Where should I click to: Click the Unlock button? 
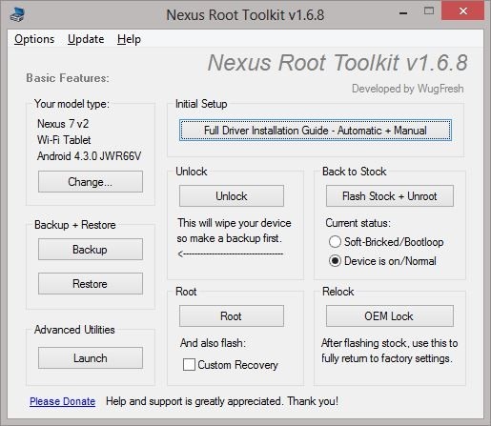232,196
